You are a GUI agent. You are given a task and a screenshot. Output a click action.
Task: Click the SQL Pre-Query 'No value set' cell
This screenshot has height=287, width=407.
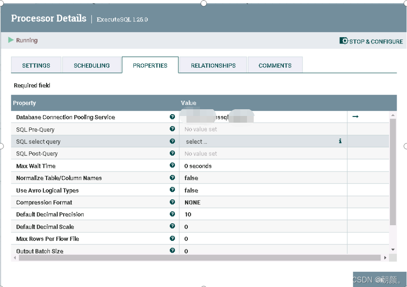click(263, 129)
